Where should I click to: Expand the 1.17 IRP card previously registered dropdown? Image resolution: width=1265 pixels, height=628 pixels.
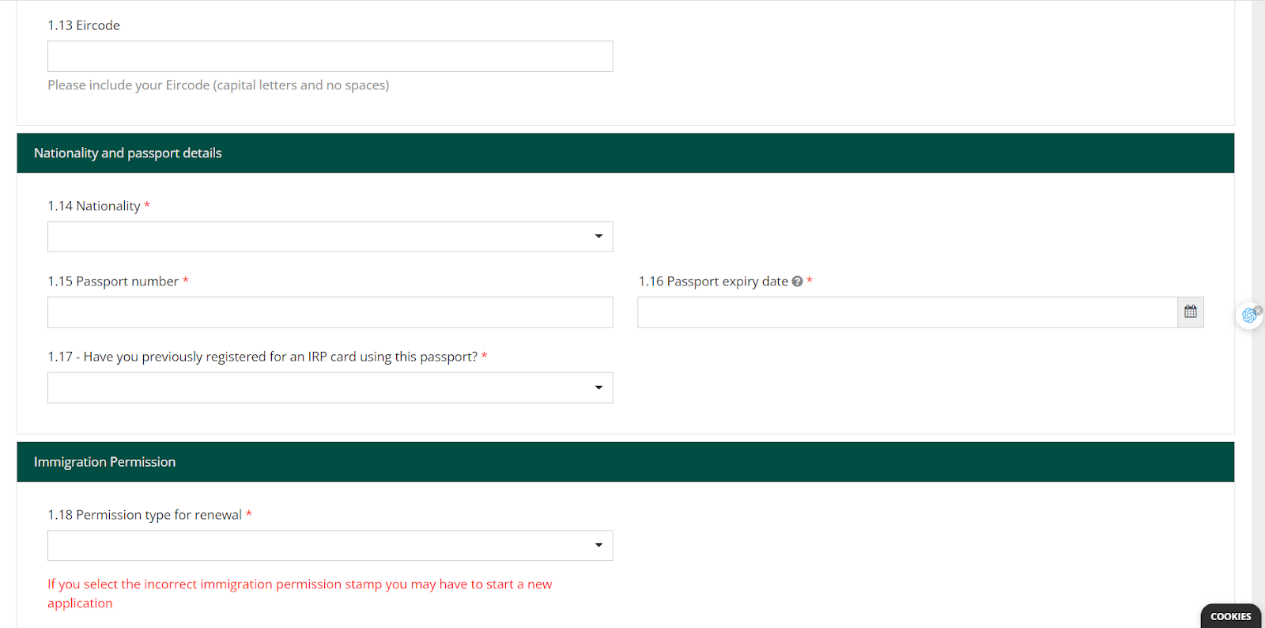[330, 388]
